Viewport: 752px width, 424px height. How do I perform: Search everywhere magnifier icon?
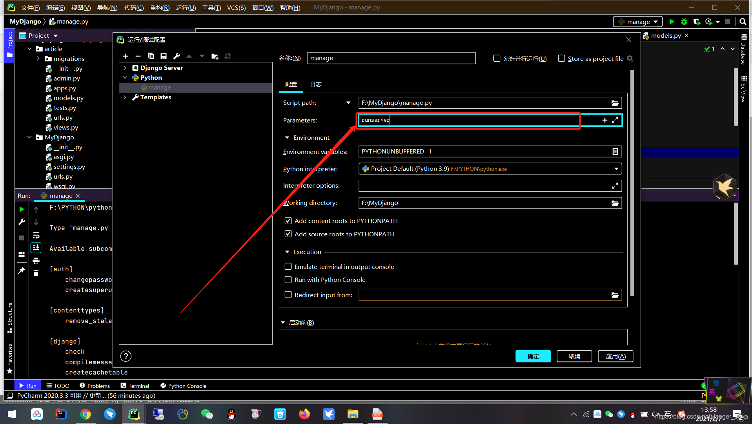(743, 22)
